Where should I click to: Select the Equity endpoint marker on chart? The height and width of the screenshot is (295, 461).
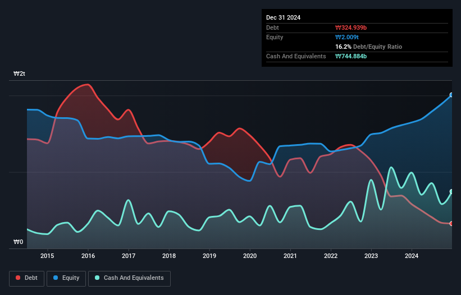[x=451, y=95]
